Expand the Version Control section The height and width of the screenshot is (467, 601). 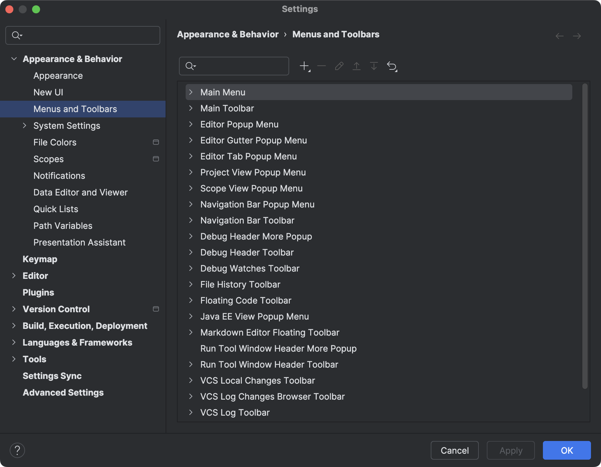(x=14, y=309)
